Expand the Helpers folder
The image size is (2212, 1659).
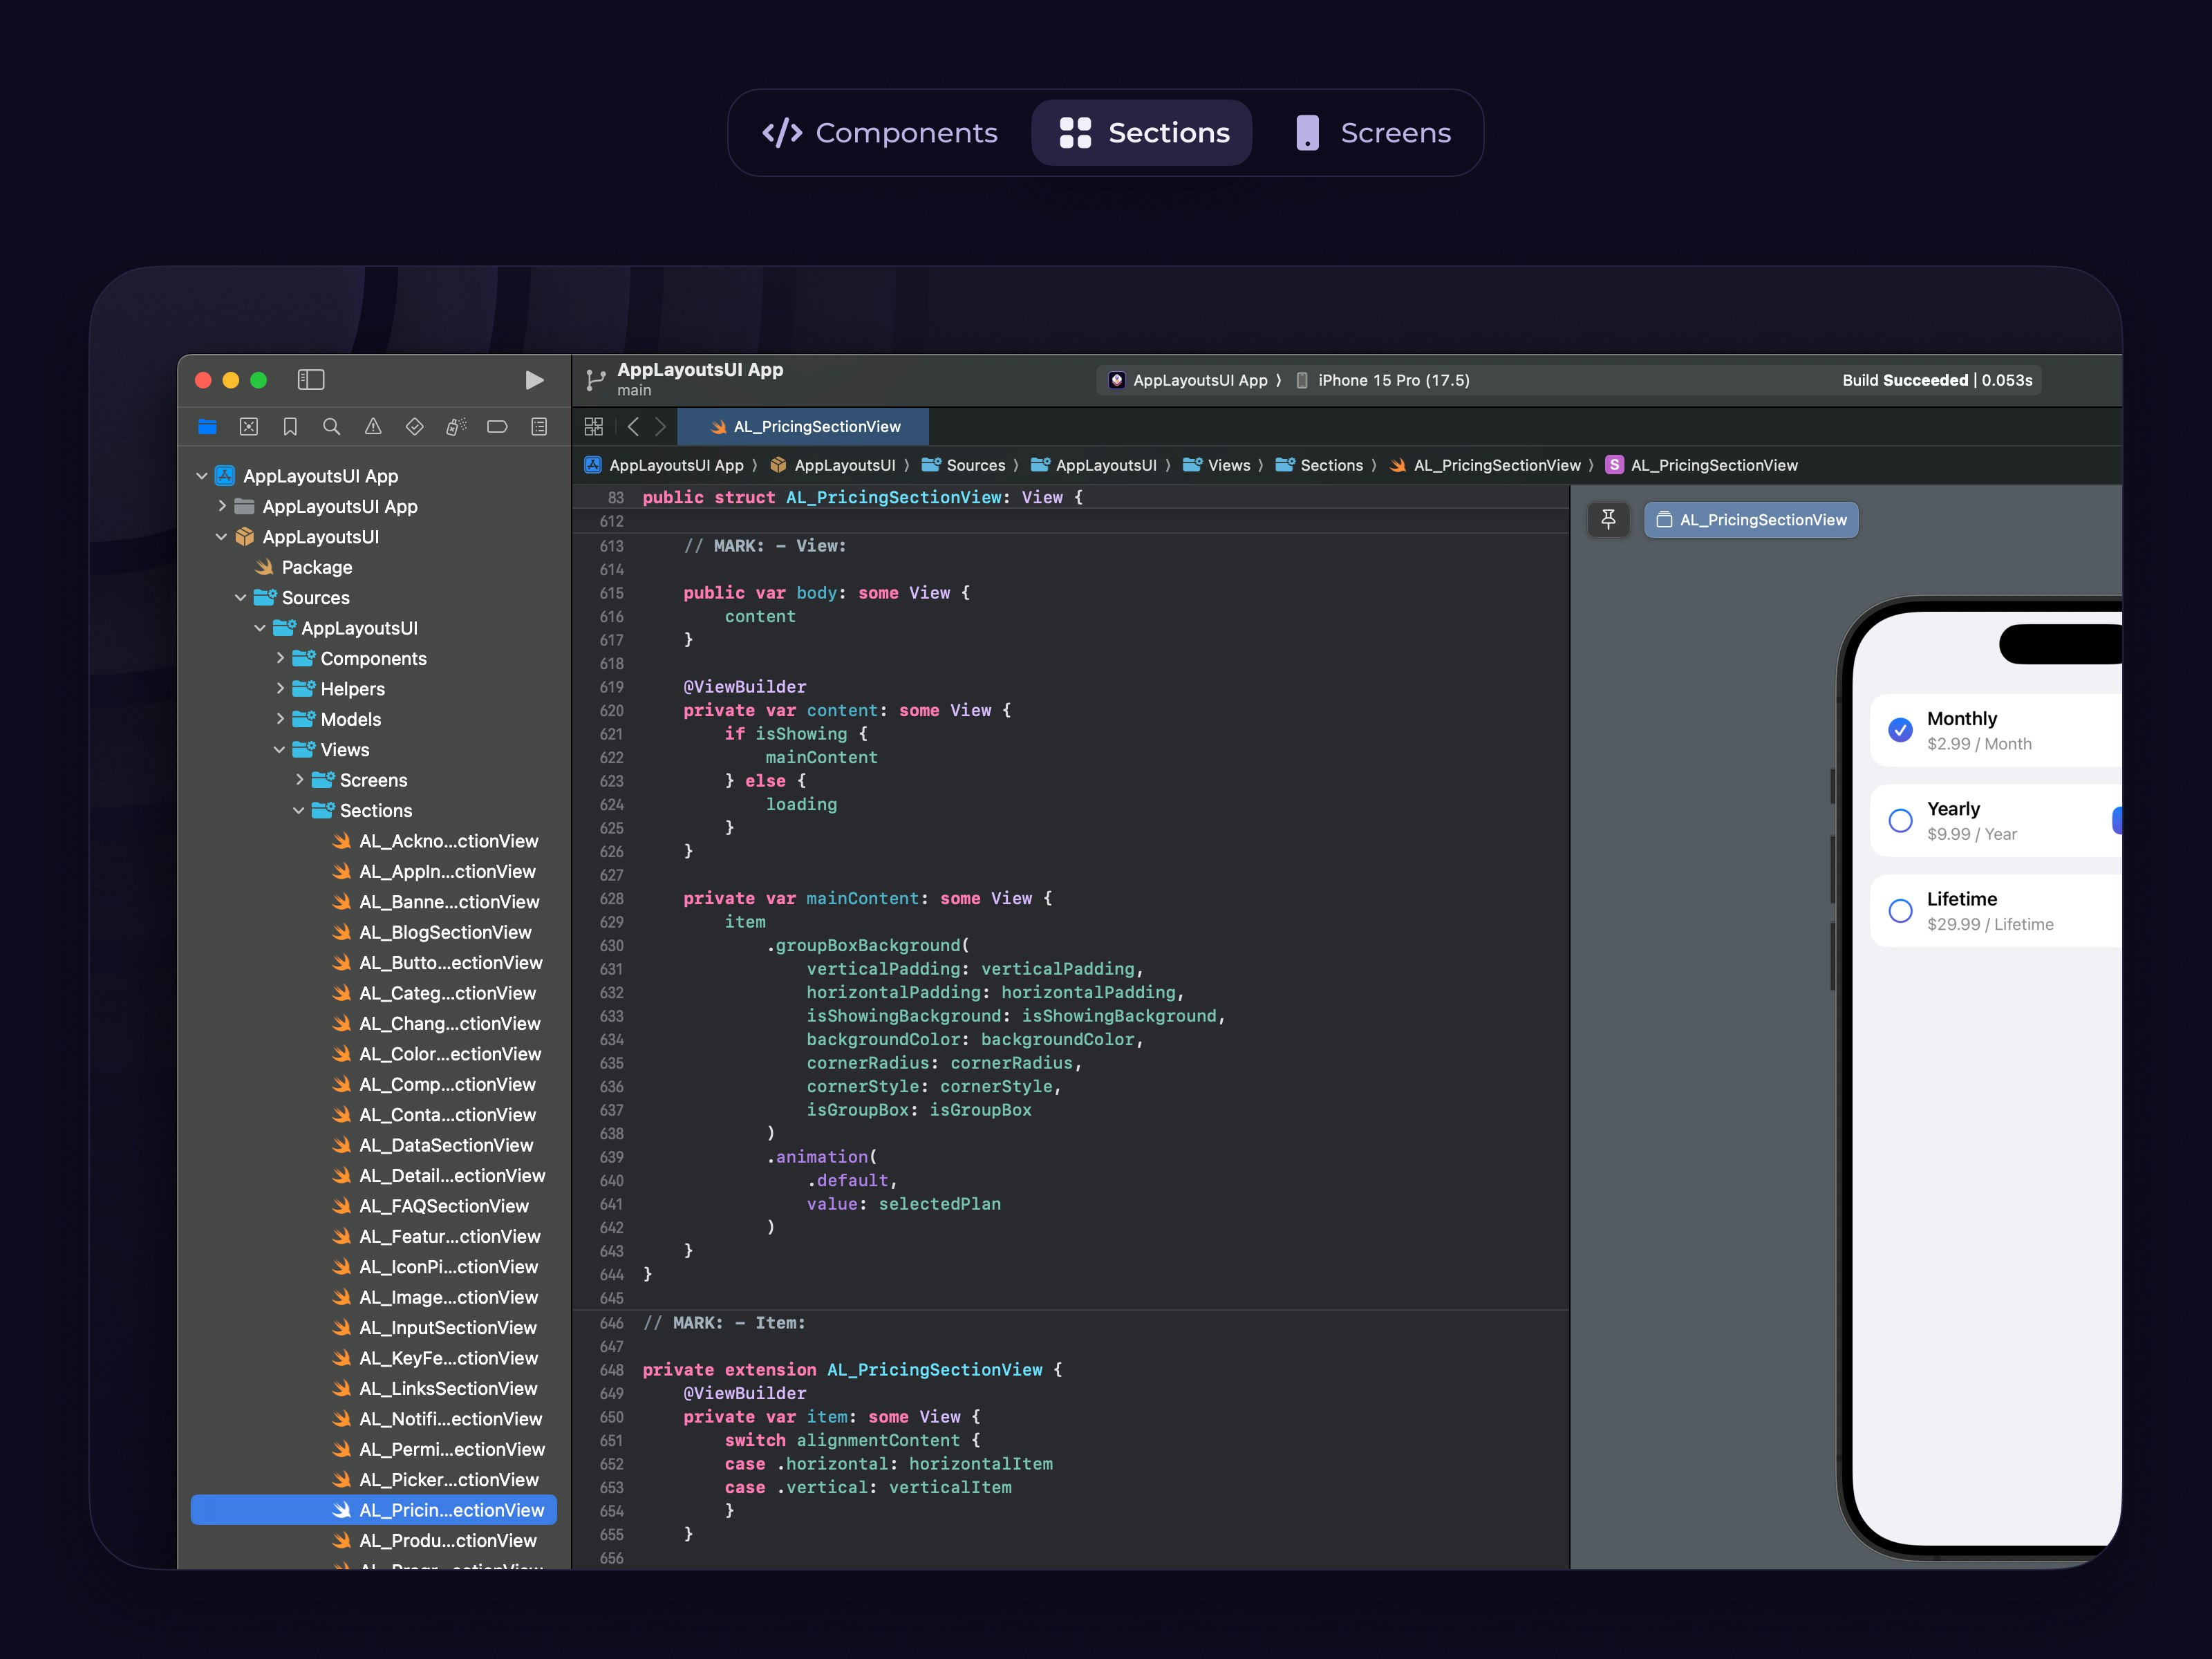[280, 689]
